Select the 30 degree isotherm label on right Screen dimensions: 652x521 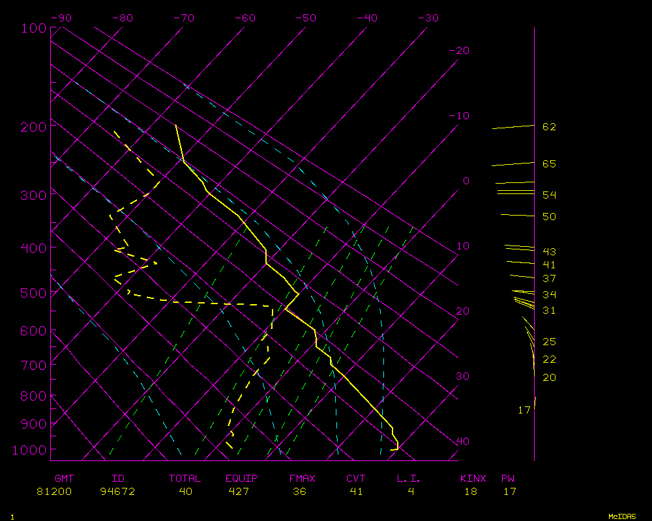[x=462, y=376]
